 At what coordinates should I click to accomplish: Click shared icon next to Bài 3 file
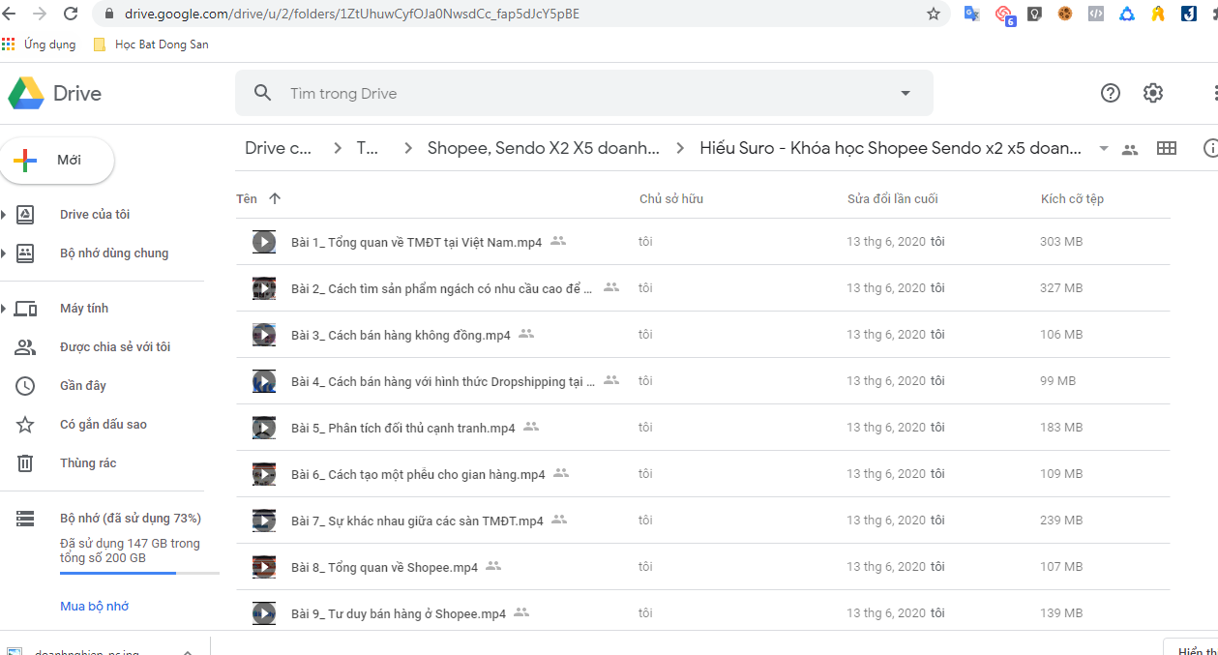[526, 334]
